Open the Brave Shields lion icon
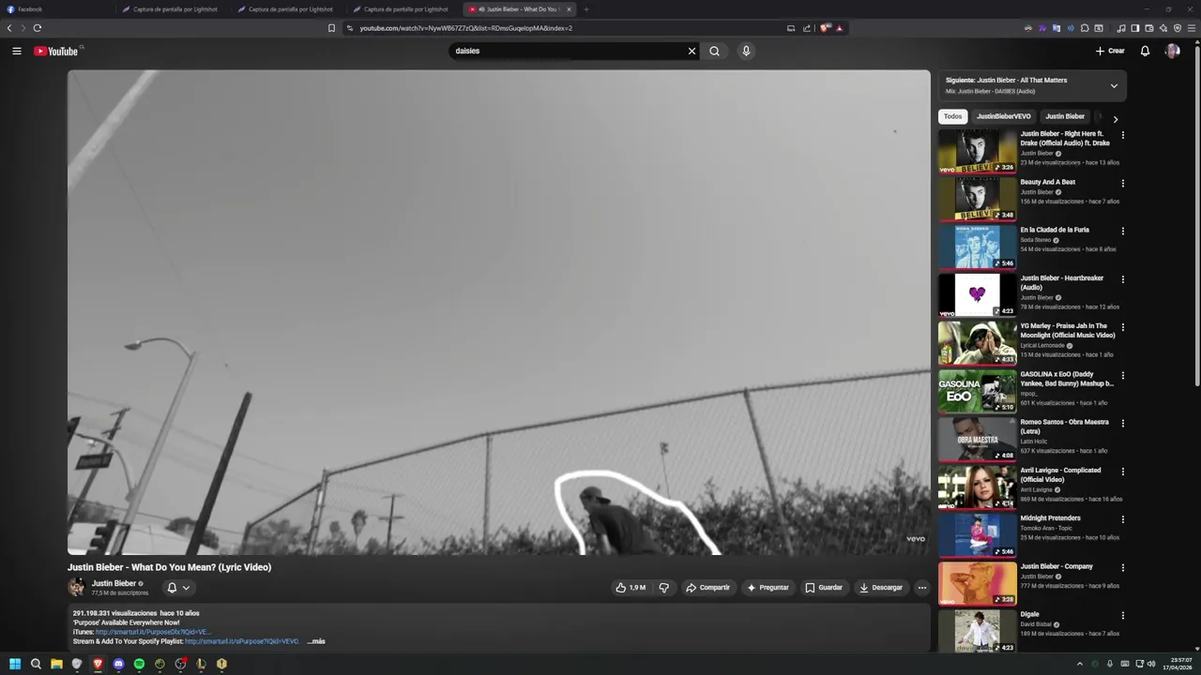 (x=826, y=28)
